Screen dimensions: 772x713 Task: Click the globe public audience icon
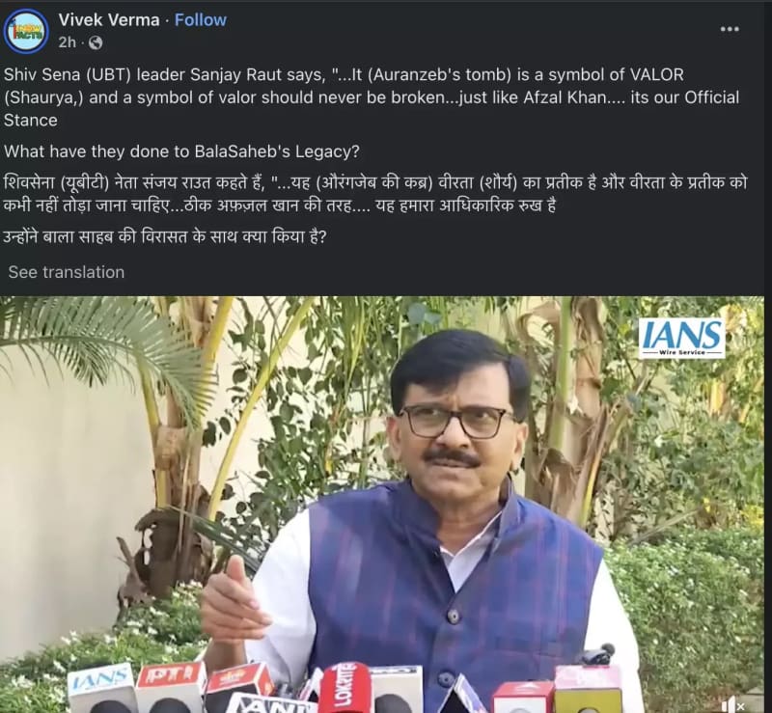95,42
